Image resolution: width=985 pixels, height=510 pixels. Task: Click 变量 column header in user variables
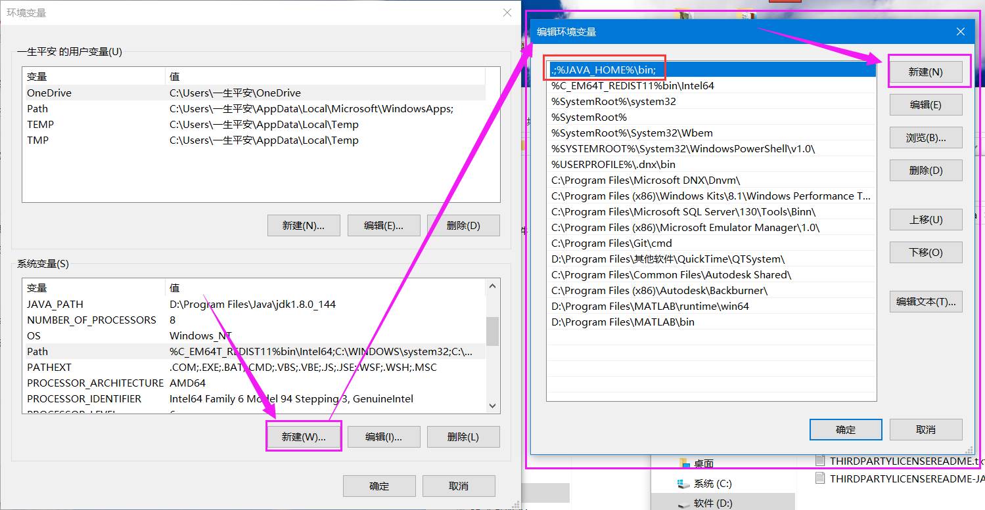(x=93, y=77)
